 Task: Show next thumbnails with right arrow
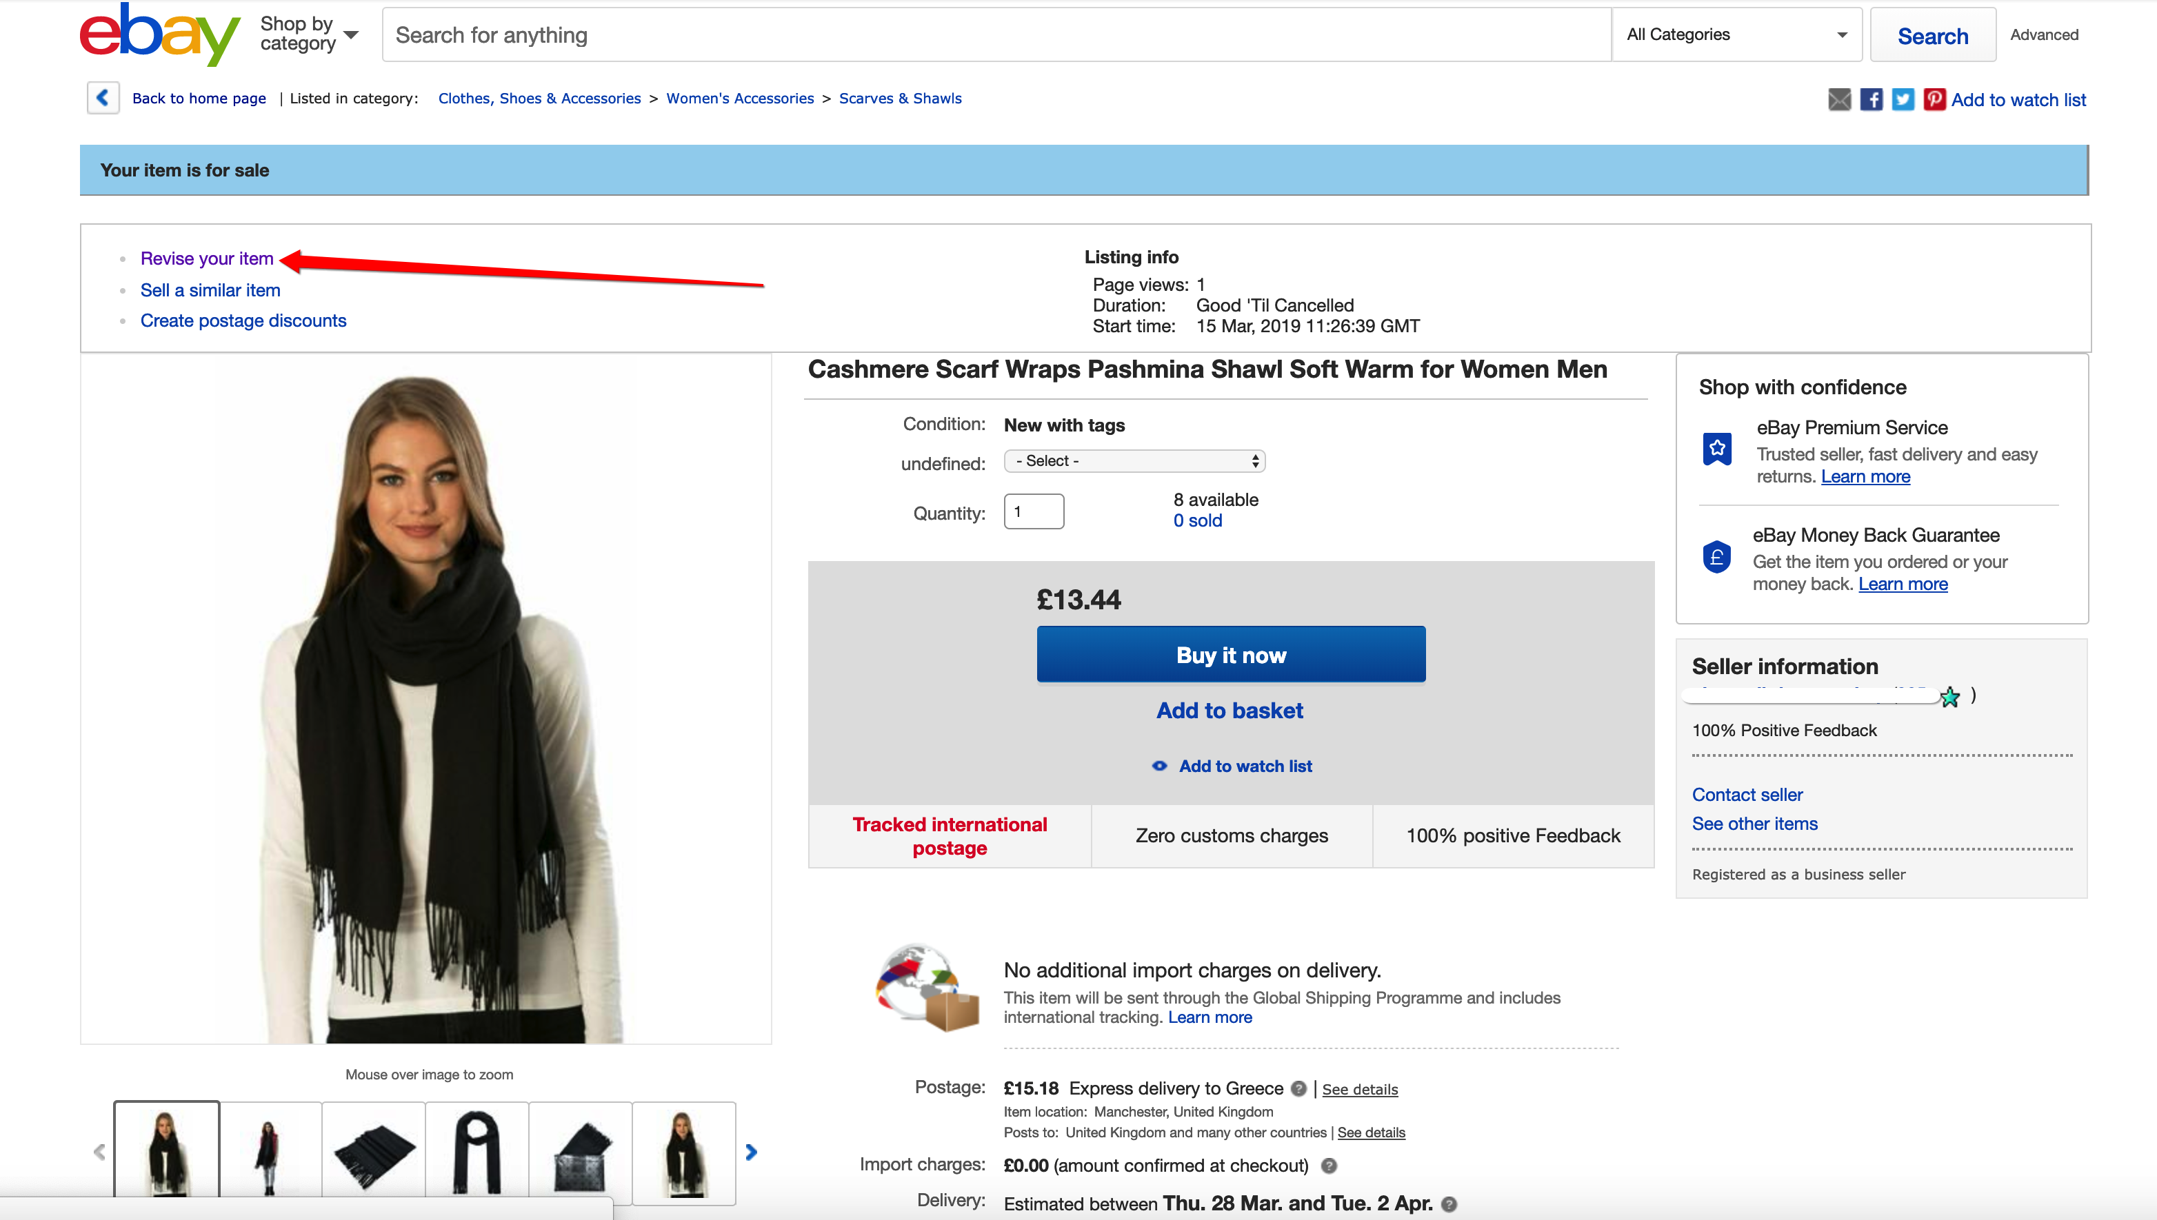point(751,1152)
